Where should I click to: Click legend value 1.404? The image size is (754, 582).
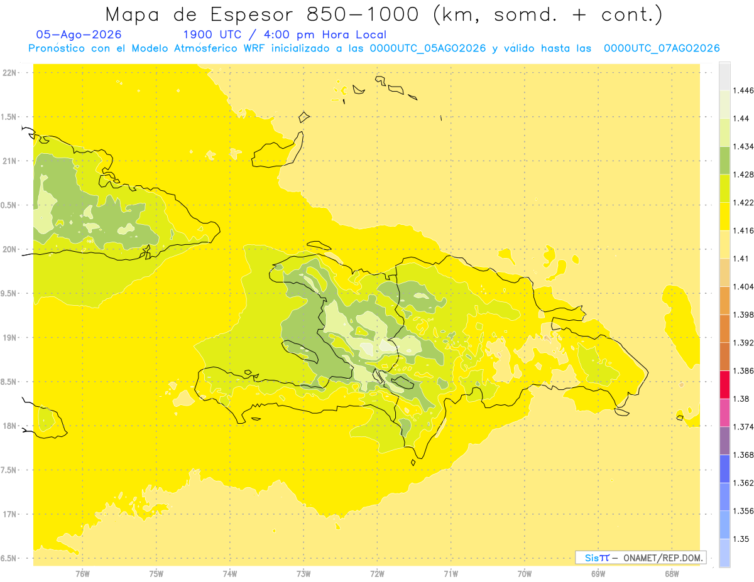coord(744,286)
